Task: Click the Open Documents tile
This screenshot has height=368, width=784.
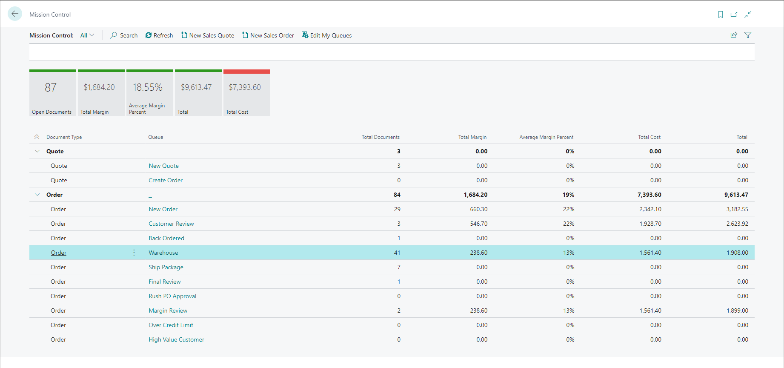Action: [53, 93]
